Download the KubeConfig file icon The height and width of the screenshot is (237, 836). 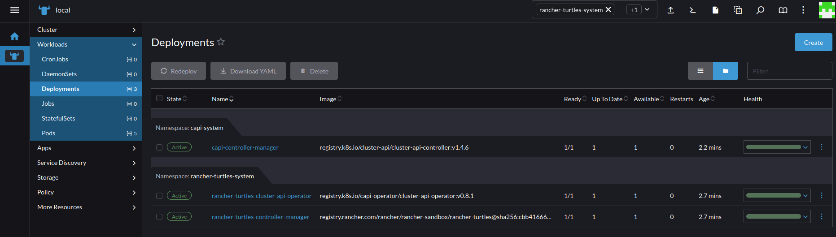click(715, 10)
